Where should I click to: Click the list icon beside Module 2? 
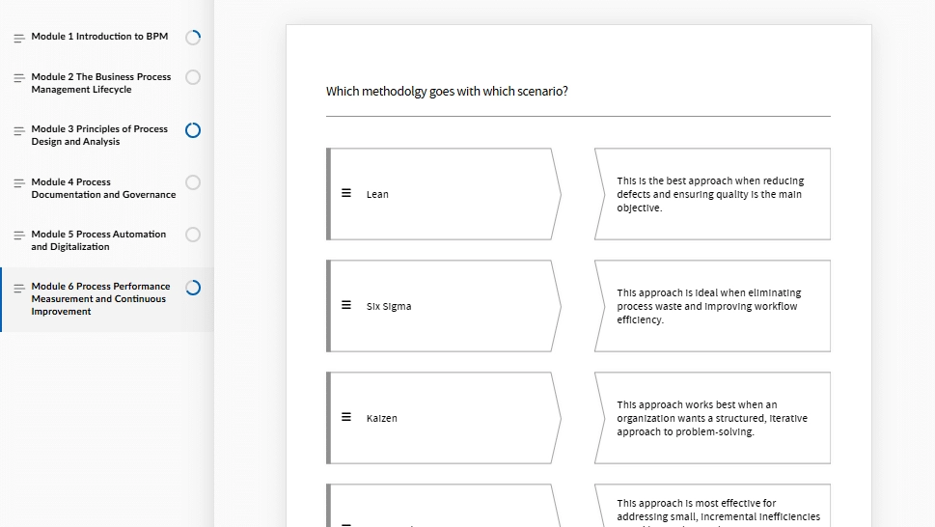point(19,78)
